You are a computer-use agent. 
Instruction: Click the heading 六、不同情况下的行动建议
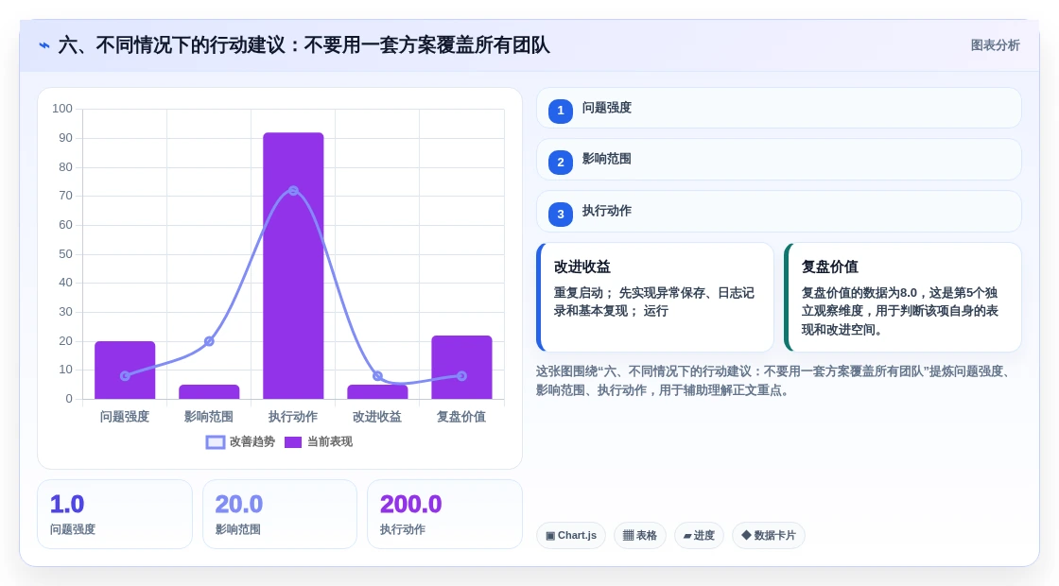(x=304, y=45)
